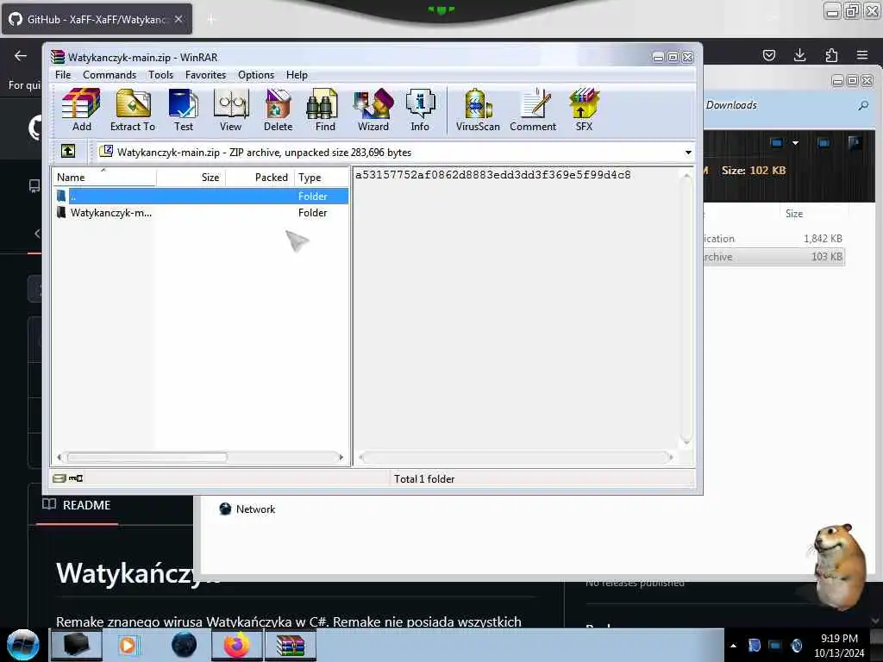Viewport: 883px width, 662px height.
Task: Open the Options menu
Action: (x=255, y=75)
